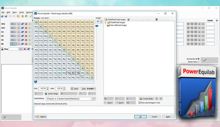Image resolution: width=220 pixels, height=127 pixels.
Task: Click green arrow in SB row
Action: click(29, 40)
